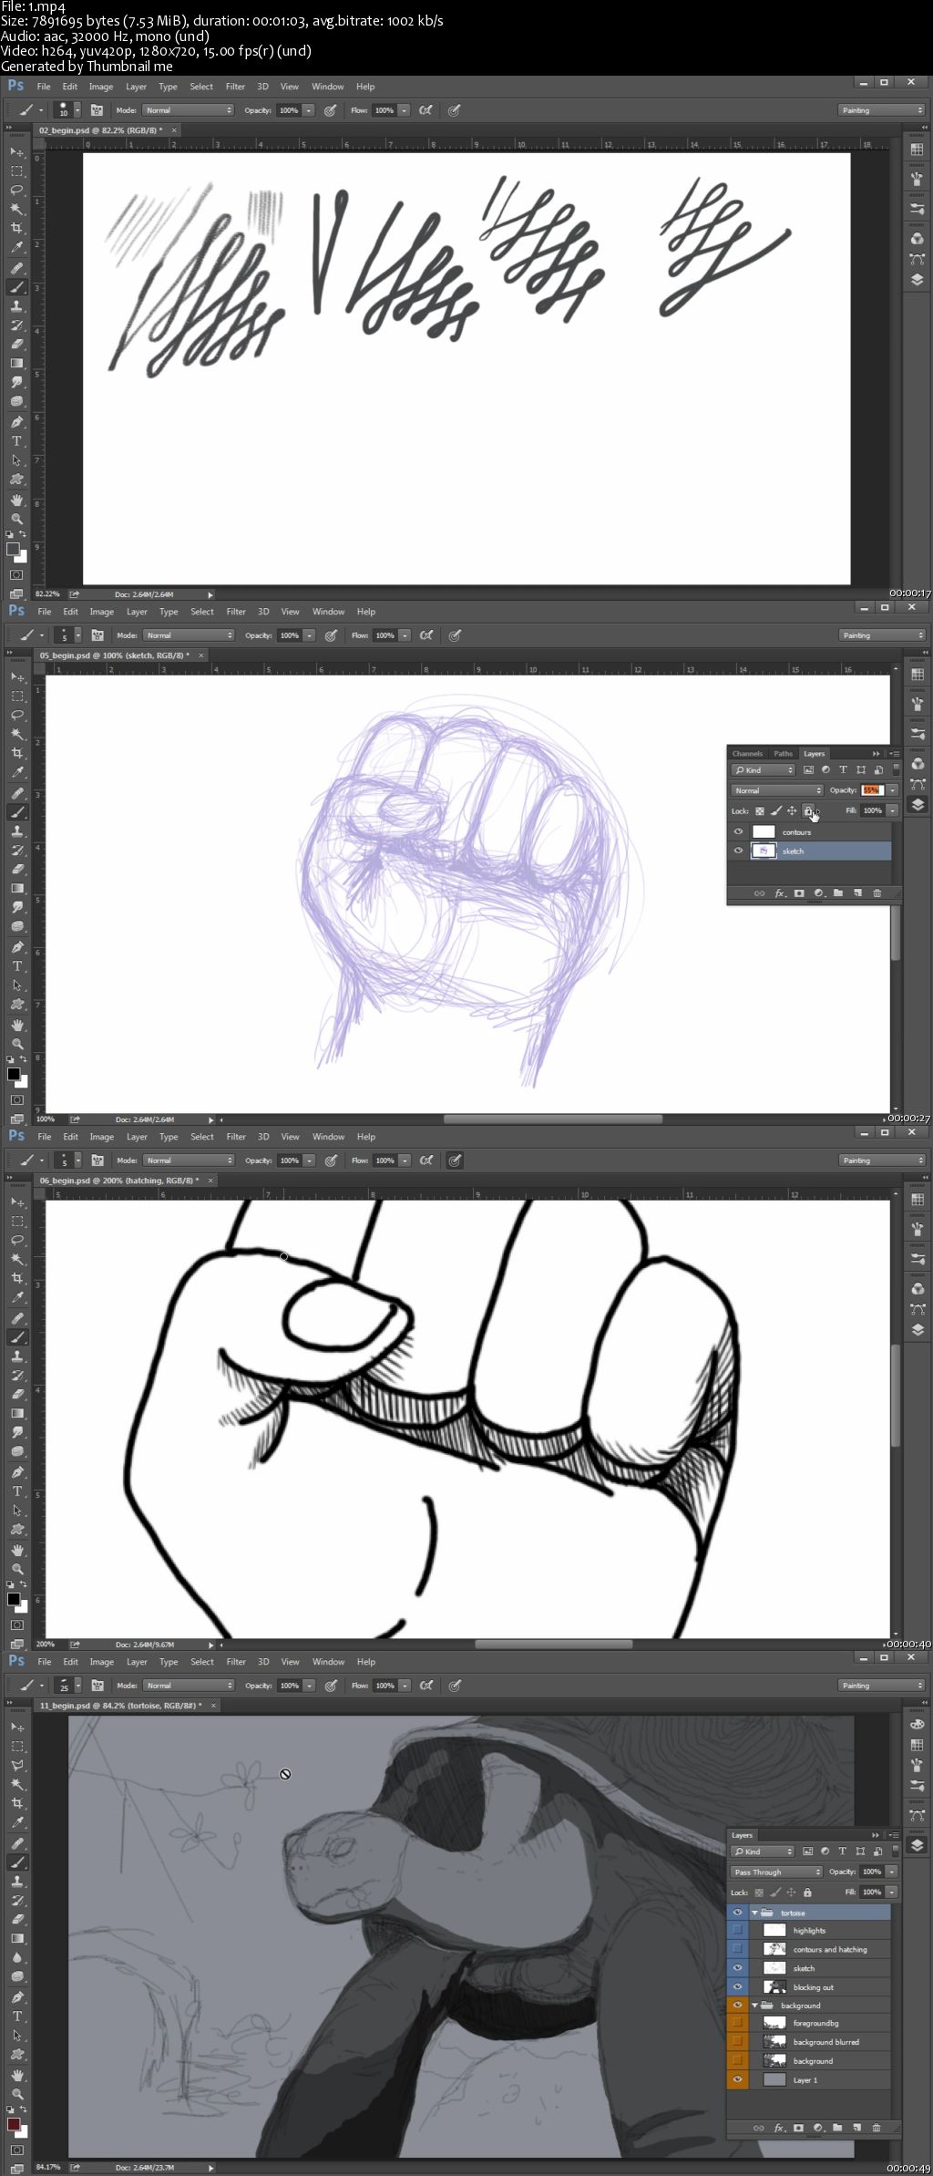
Task: Click the Layers panel icon in the 06_begin.psd right dock
Action: 918,1329
